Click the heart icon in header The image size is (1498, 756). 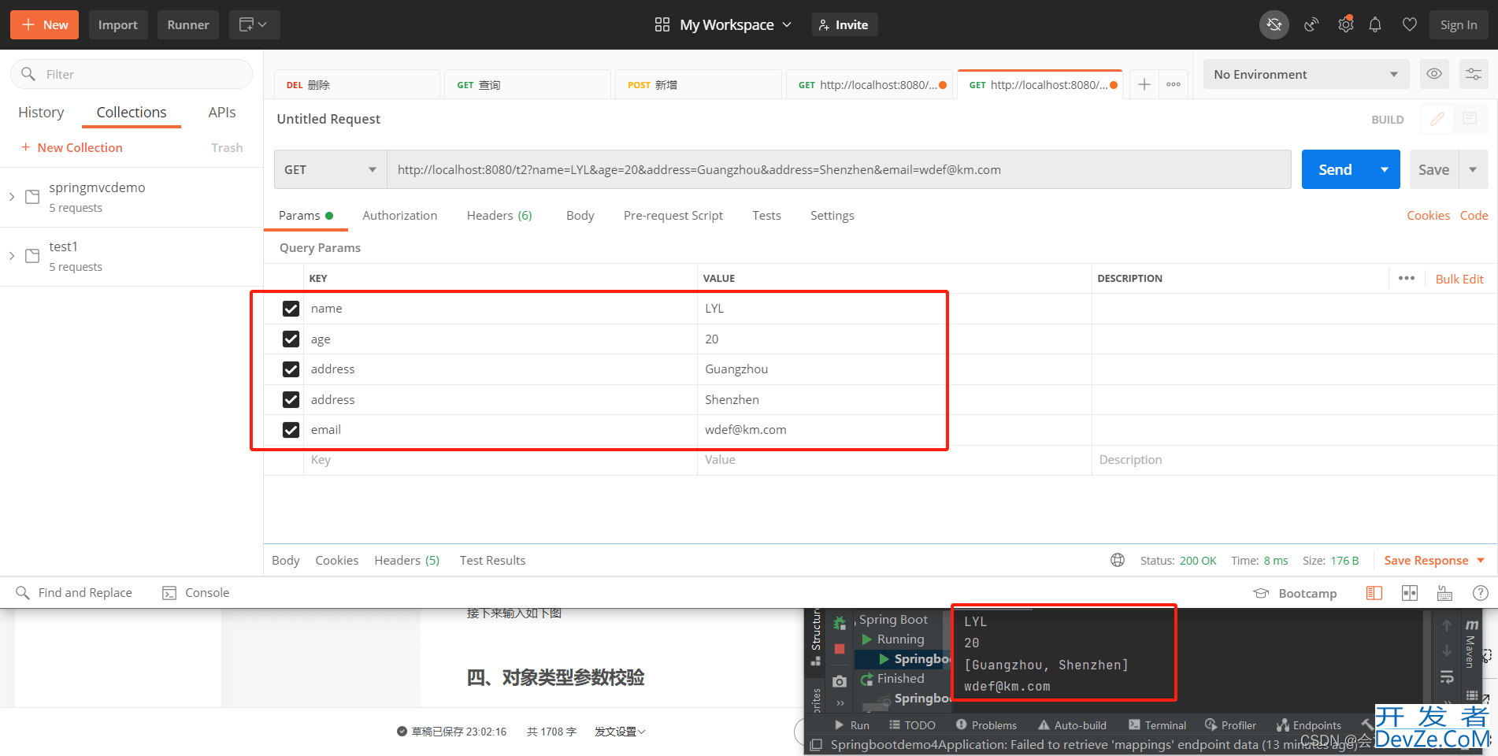[1410, 25]
